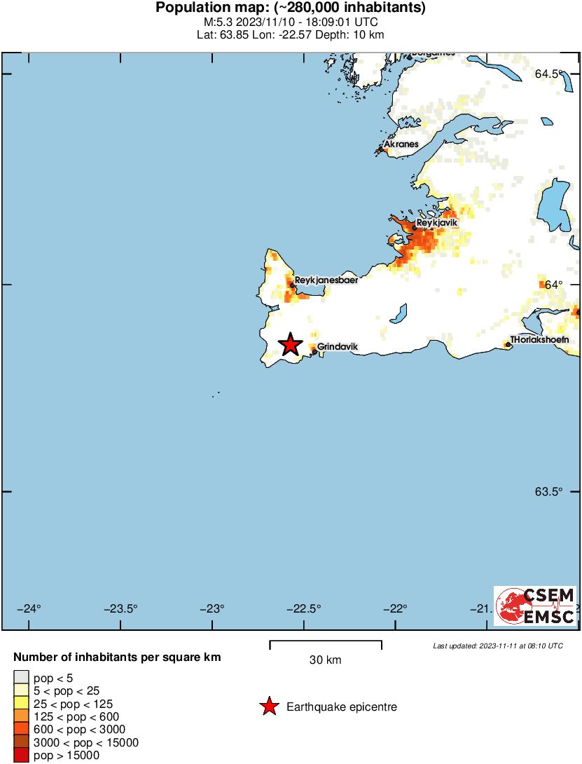The height and width of the screenshot is (764, 582).
Task: Click the Akranes city marker dot
Action: [x=382, y=149]
